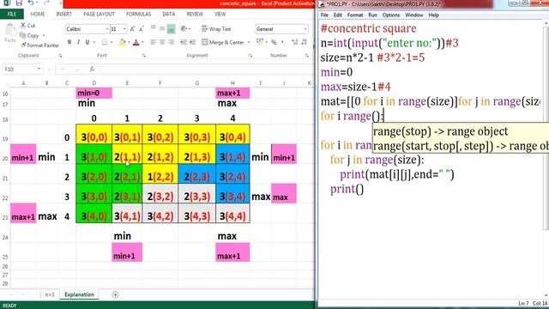
Task: Click the Insert Function fx icon
Action: tap(92, 69)
